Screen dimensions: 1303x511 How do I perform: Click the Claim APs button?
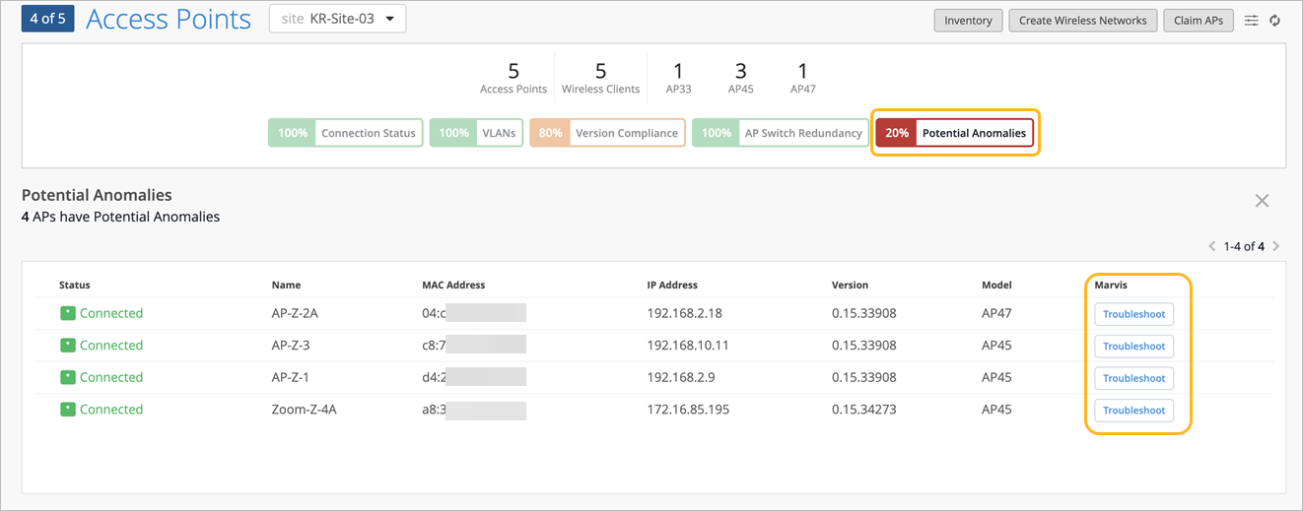click(1198, 21)
